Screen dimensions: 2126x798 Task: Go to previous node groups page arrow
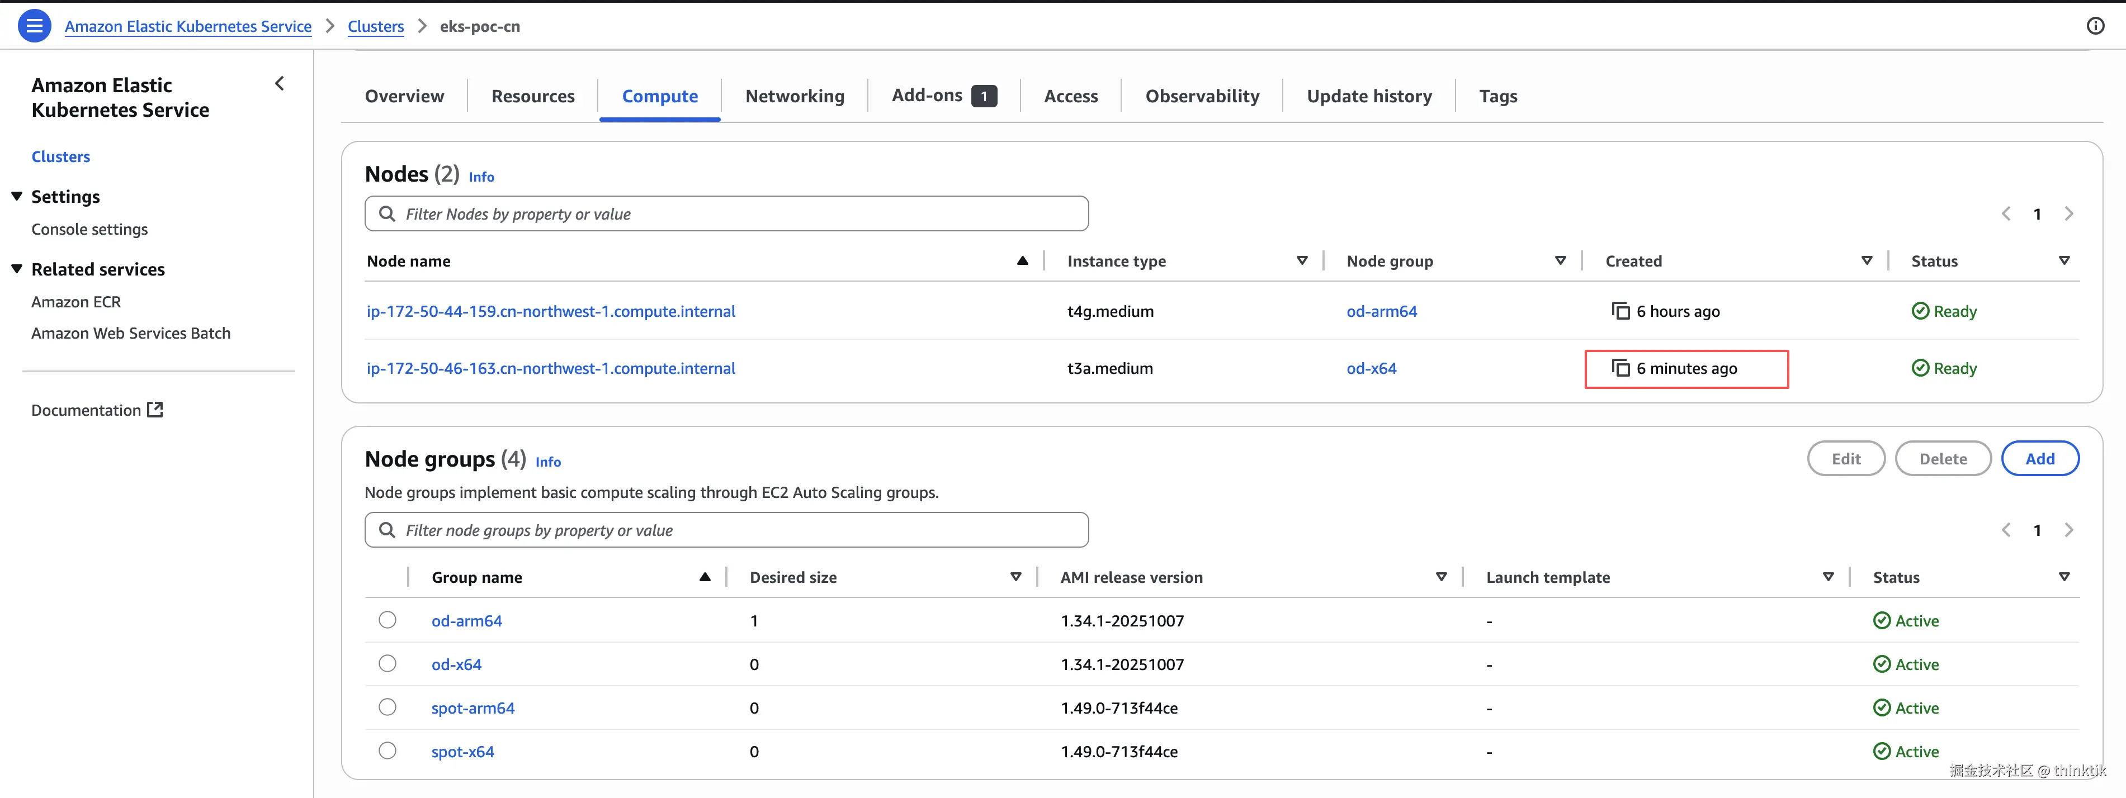(2006, 530)
